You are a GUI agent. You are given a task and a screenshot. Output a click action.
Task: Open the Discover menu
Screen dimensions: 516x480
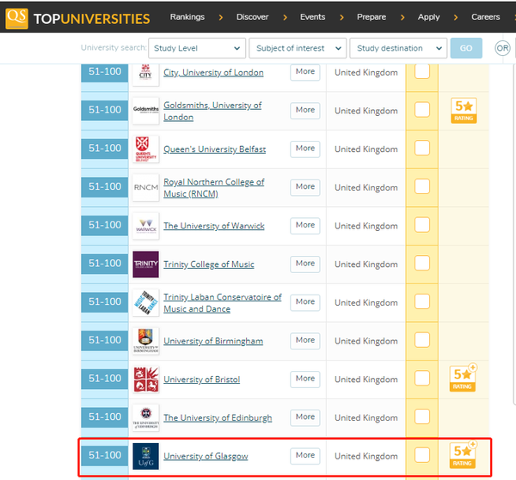[x=252, y=17]
